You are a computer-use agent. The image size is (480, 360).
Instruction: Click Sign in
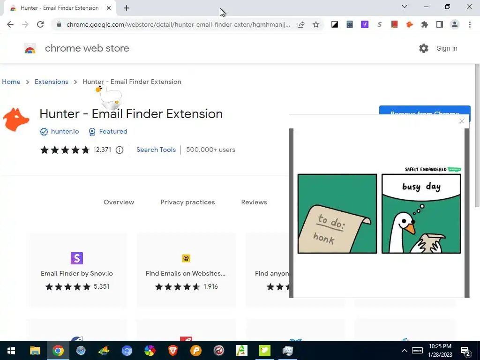447,48
